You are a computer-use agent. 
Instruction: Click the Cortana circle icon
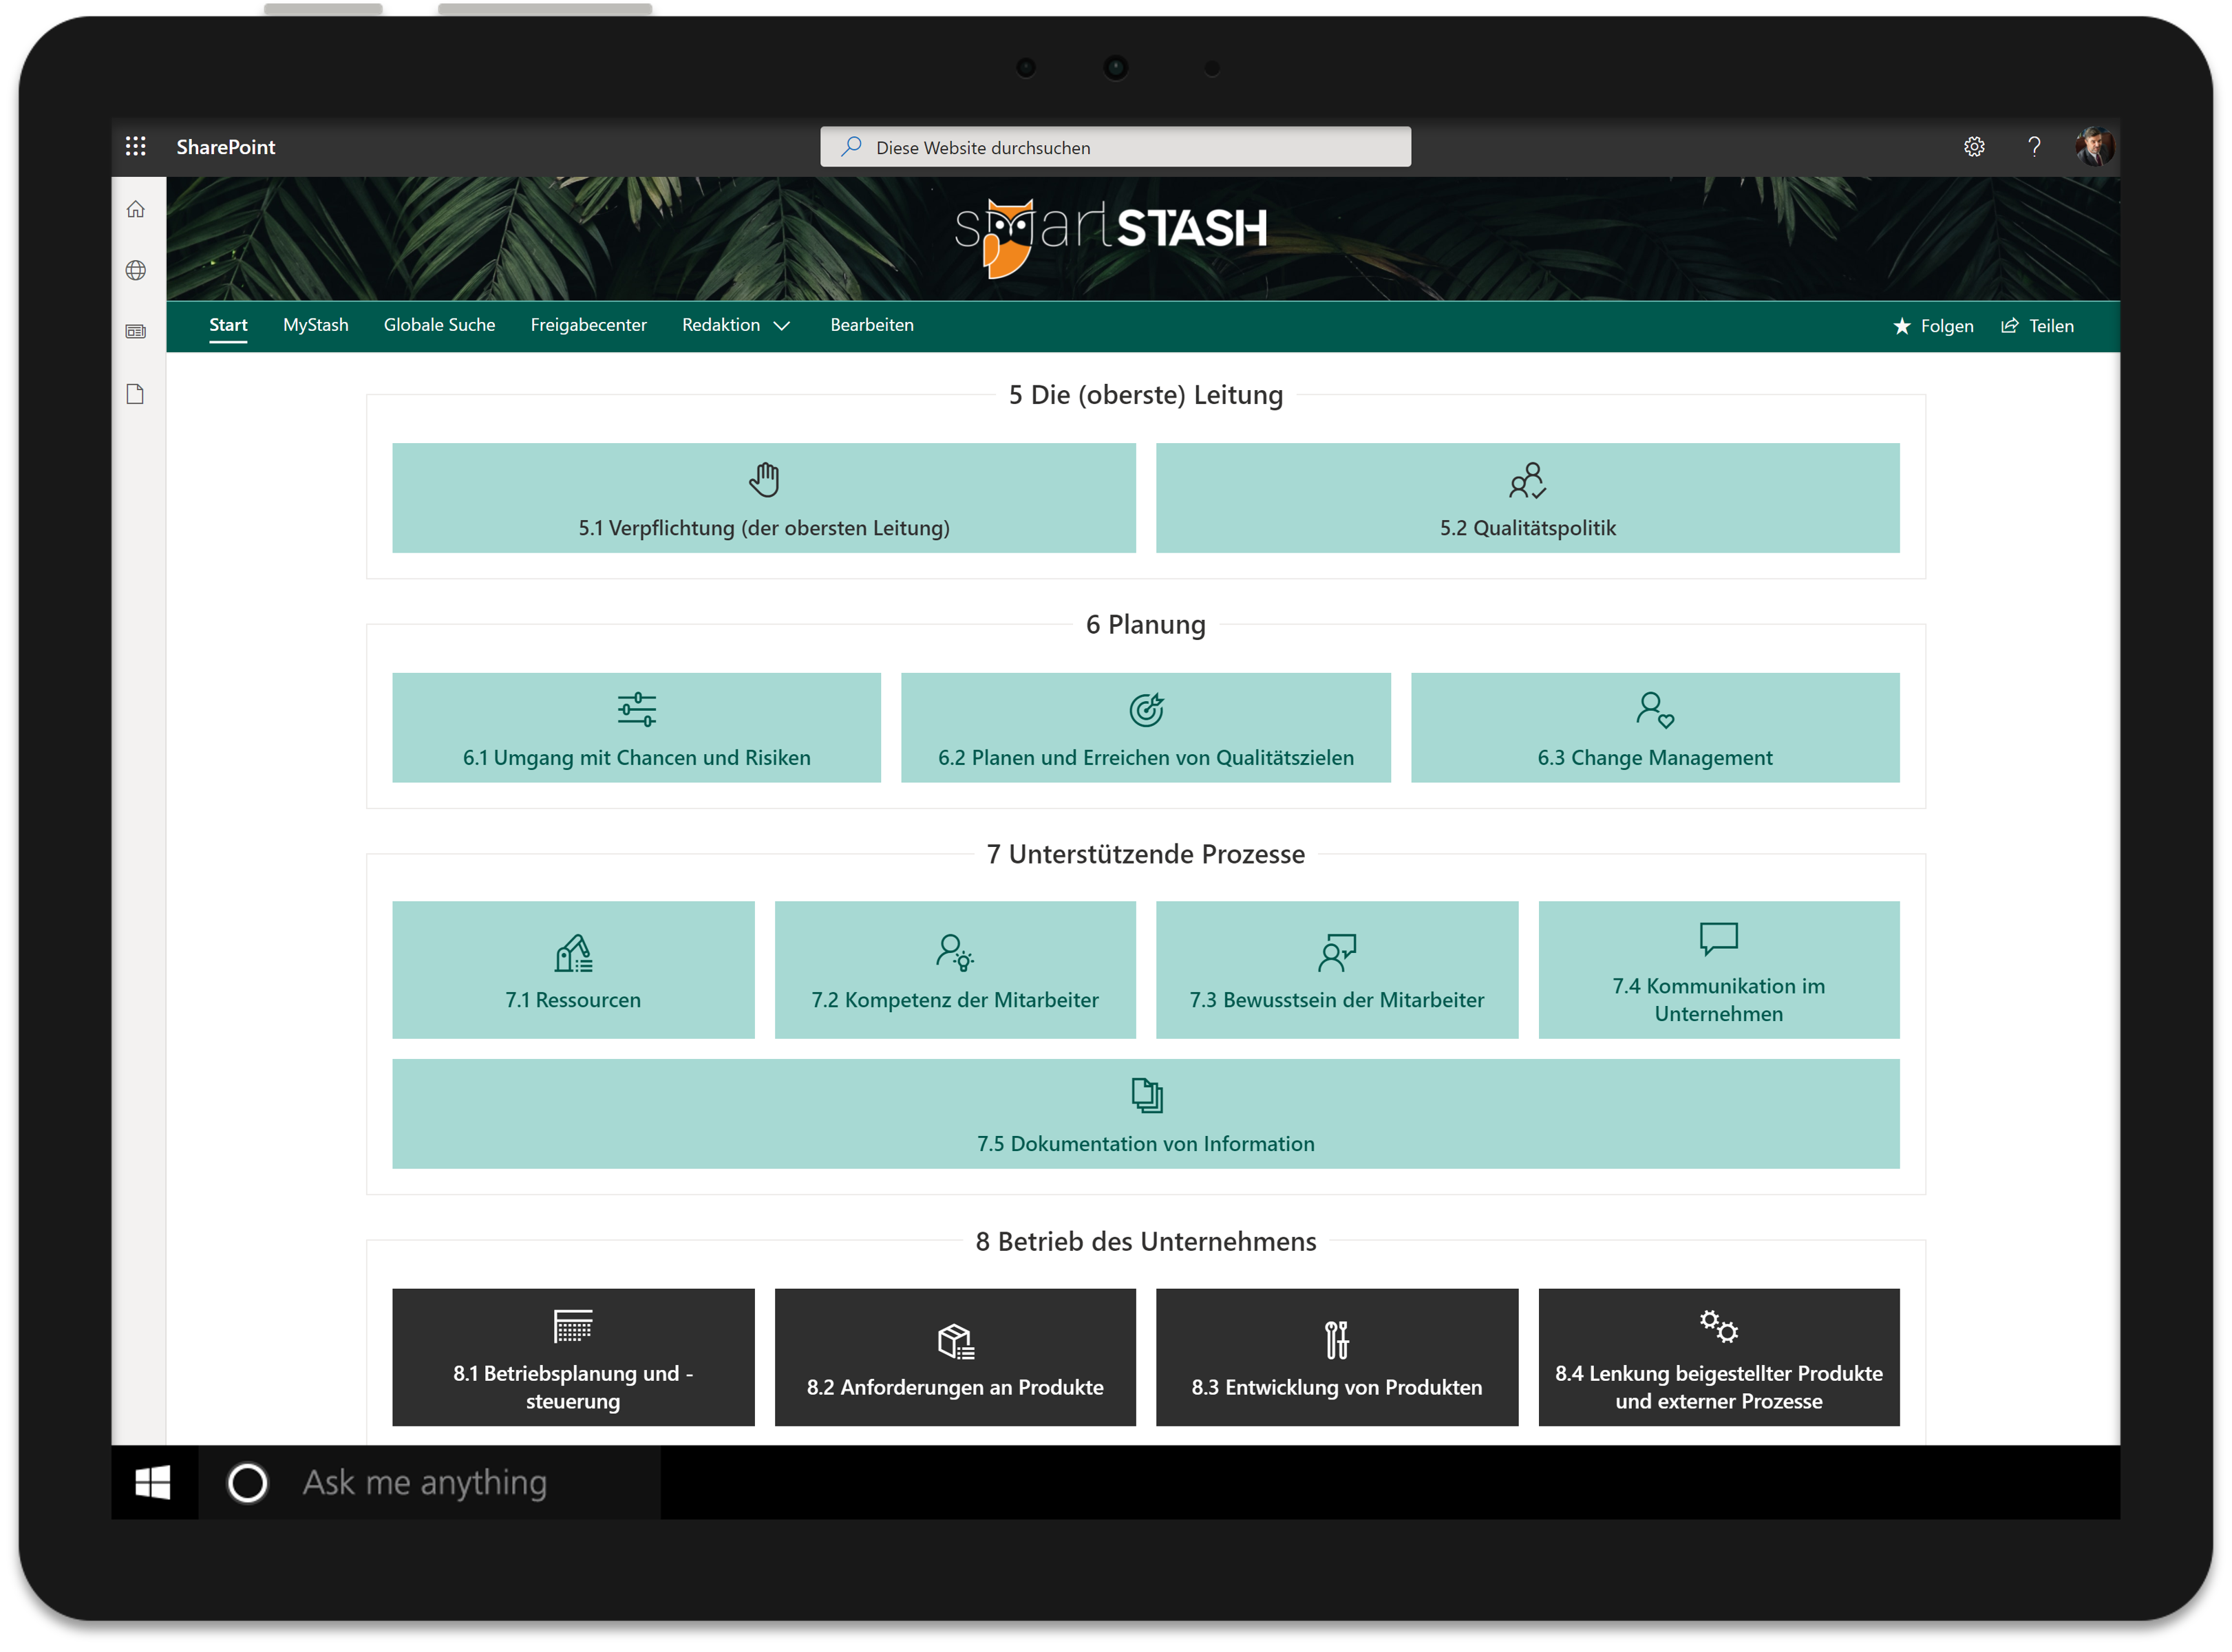[247, 1483]
